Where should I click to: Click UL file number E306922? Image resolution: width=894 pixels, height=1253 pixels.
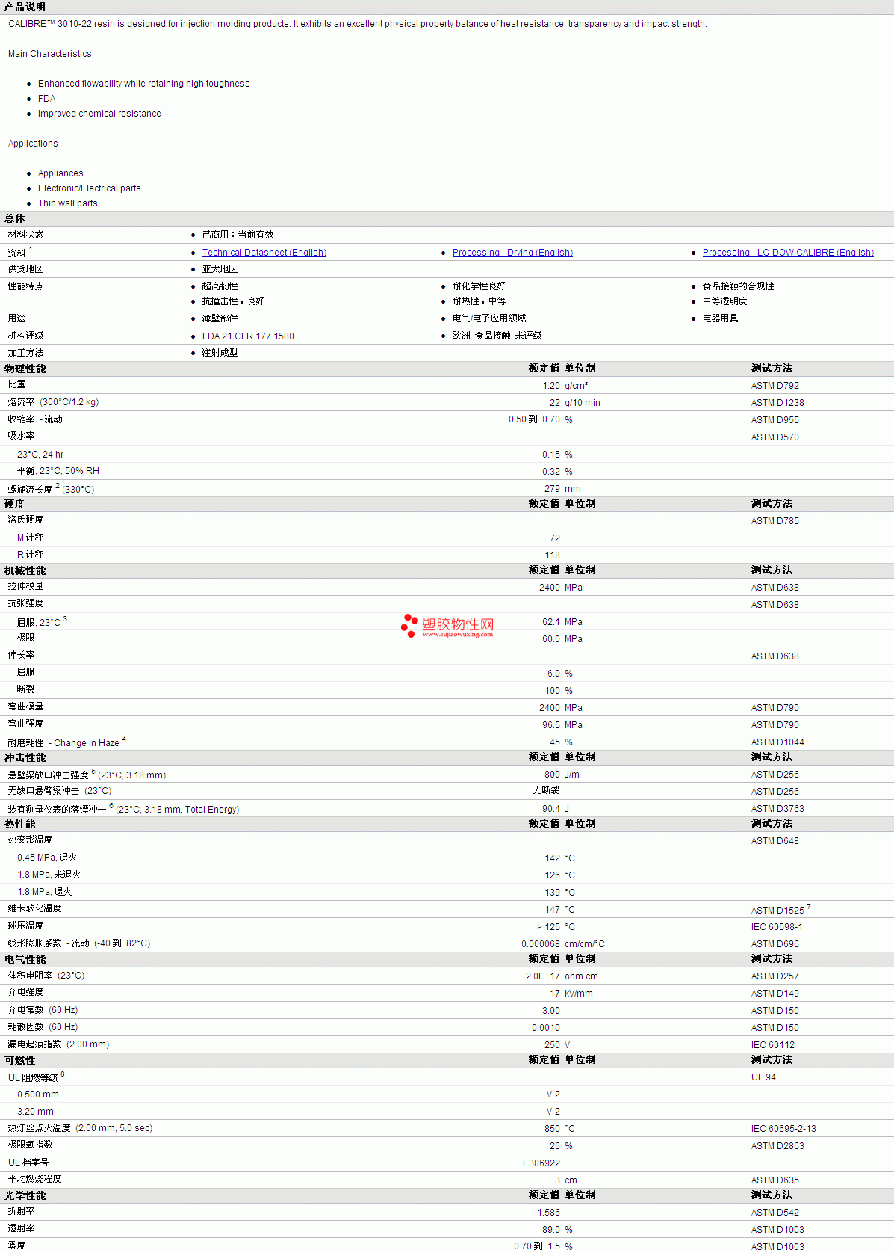pyautogui.click(x=541, y=1163)
